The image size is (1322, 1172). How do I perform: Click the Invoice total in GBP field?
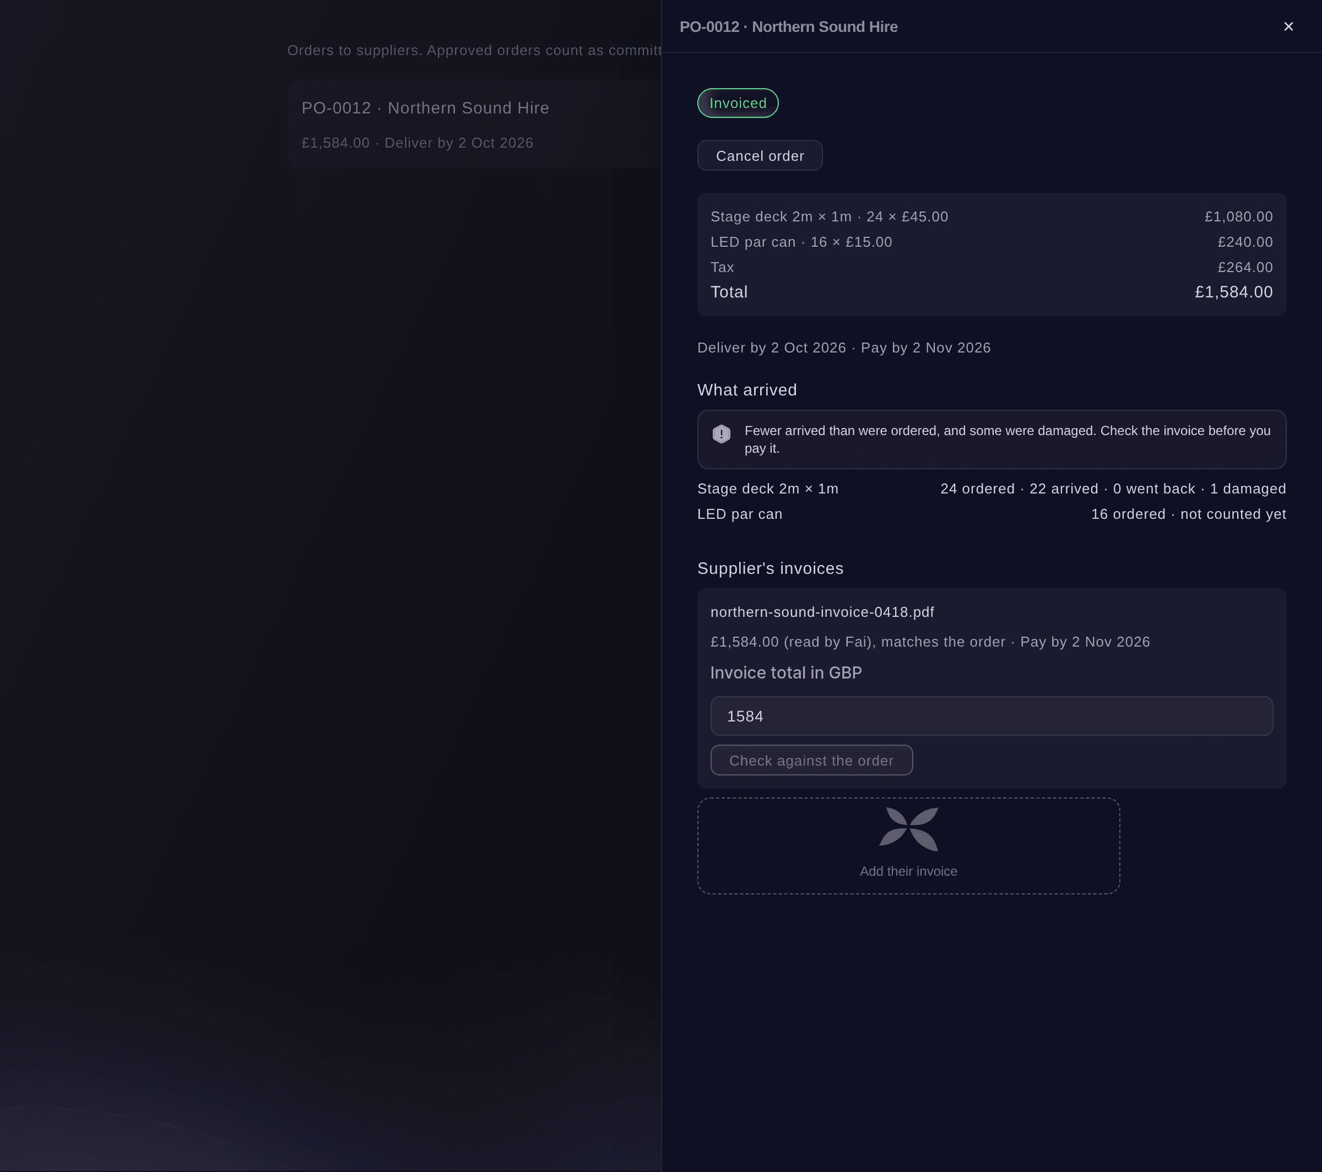991,716
